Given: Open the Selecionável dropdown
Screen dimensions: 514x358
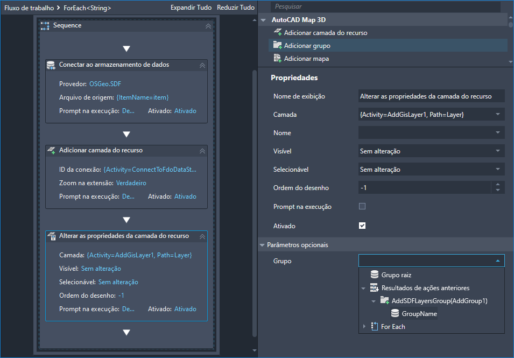Looking at the screenshot, I should pos(498,169).
